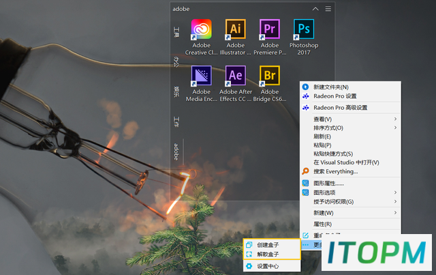Click the 新建文件夹 blue circle icon

click(x=305, y=87)
